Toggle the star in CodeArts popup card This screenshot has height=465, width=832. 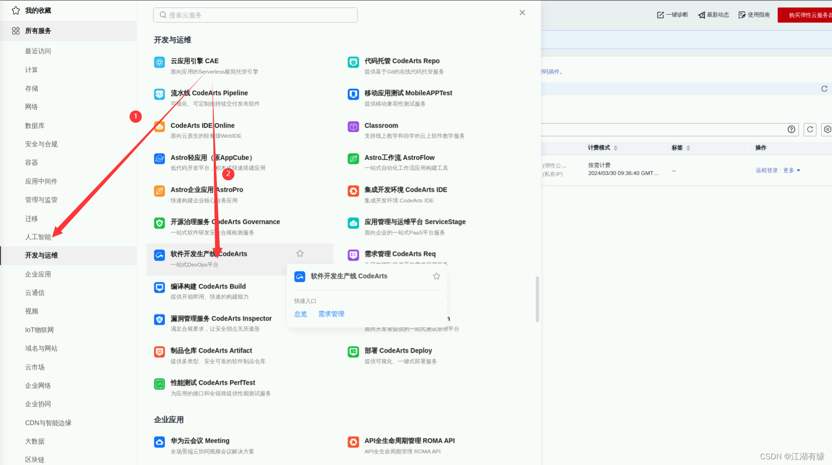pyautogui.click(x=436, y=276)
